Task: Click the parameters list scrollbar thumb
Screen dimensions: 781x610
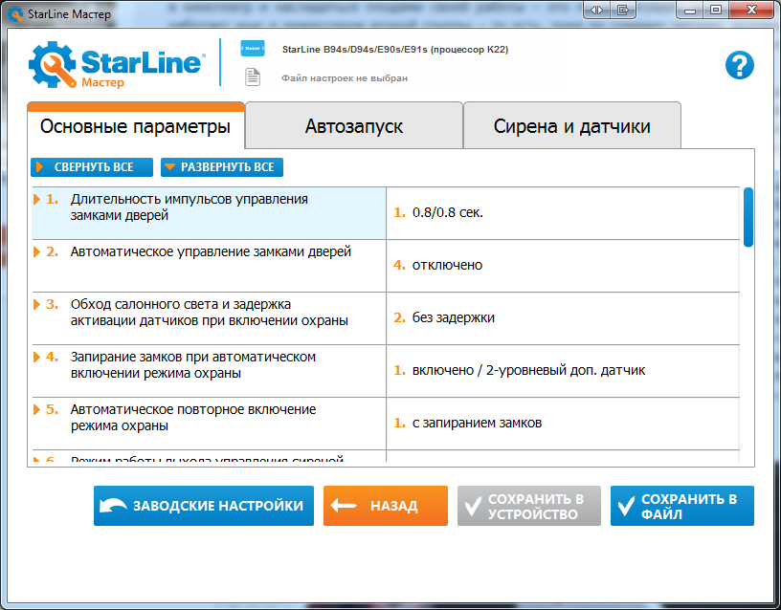Action: click(x=748, y=217)
